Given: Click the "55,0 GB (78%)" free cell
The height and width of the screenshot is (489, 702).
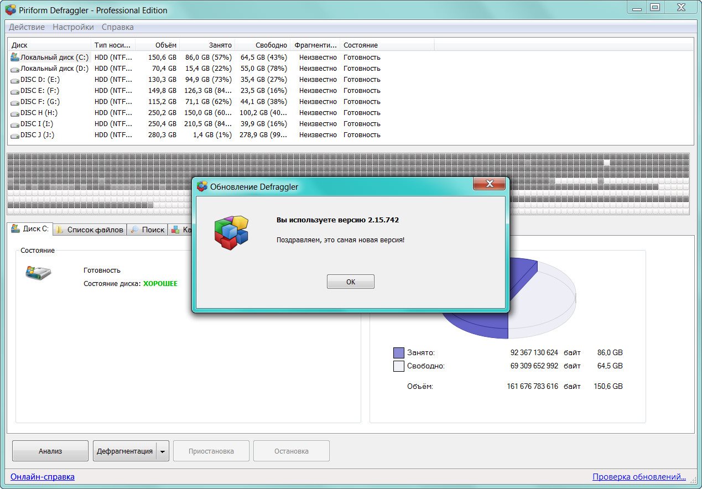Looking at the screenshot, I should pyautogui.click(x=264, y=69).
